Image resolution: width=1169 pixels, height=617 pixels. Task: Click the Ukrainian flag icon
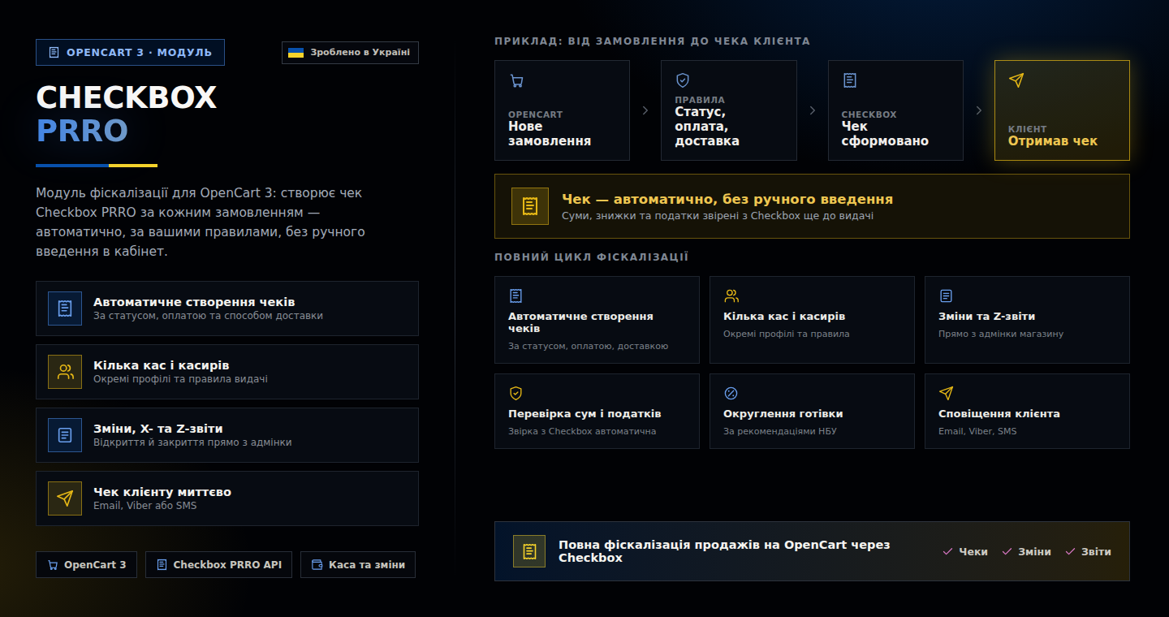pos(296,53)
